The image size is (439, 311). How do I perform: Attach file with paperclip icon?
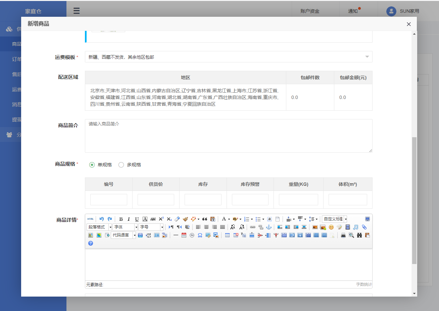364,227
